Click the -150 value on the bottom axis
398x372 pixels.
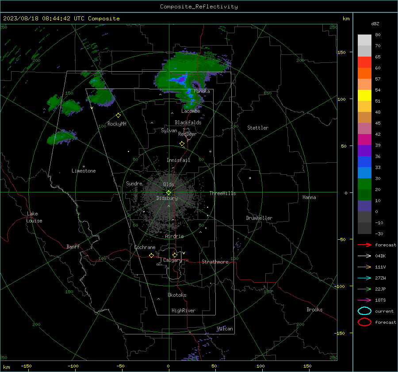tap(26, 366)
